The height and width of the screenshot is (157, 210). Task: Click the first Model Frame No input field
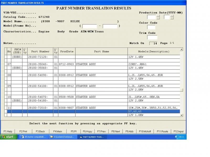tap(90, 26)
